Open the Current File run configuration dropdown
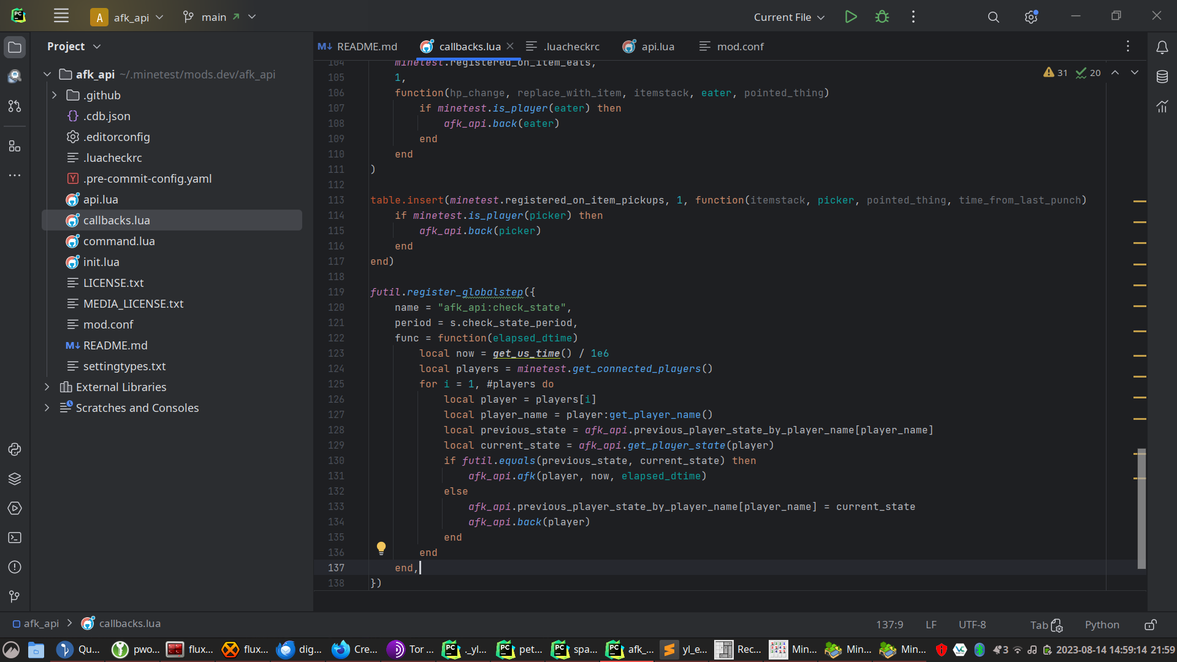 tap(789, 17)
